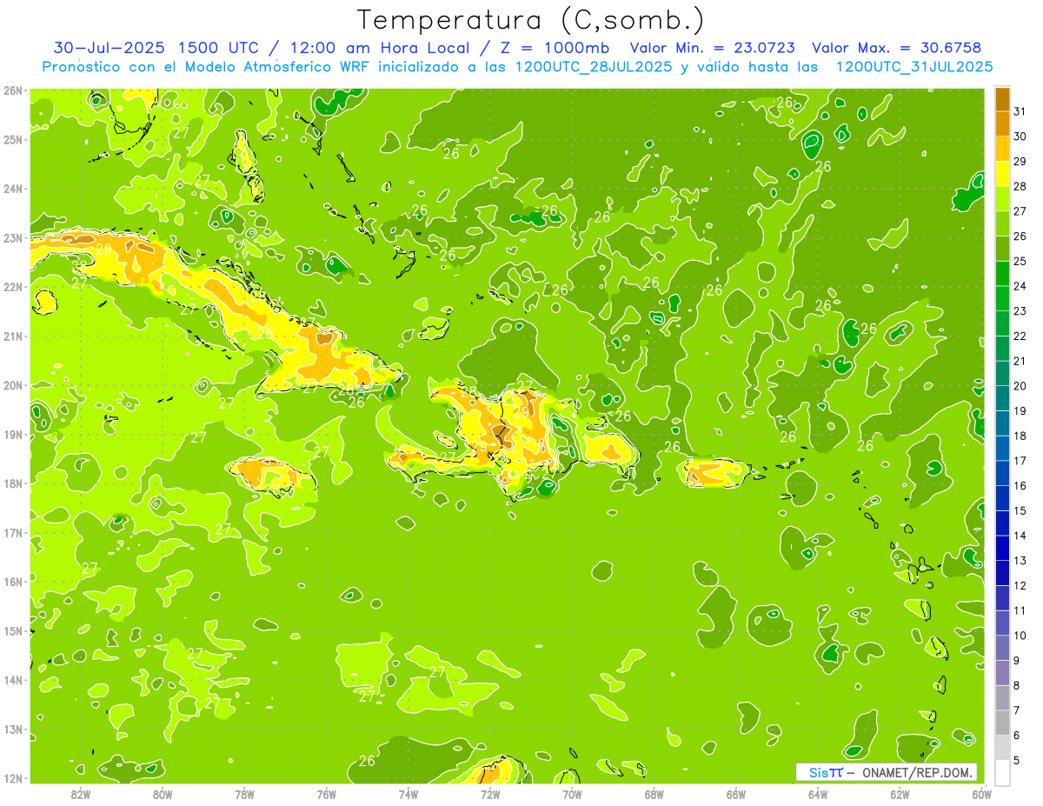Screen dimensions: 1043x806
Task: Click the init time '1200UTC_28JUL2025'
Action: [590, 67]
